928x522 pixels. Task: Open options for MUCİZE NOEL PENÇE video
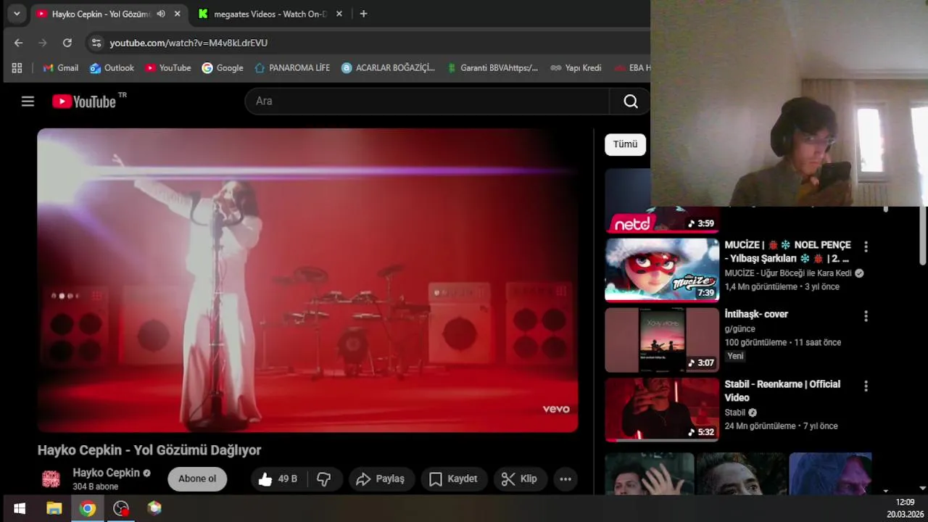(x=866, y=246)
